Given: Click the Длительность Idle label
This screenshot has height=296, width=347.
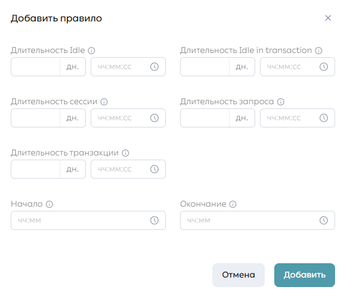Looking at the screenshot, I should [48, 51].
